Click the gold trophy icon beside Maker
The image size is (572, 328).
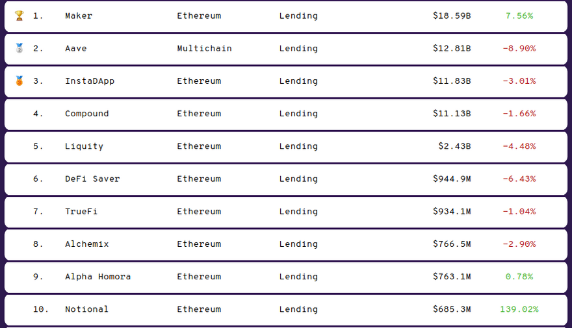point(19,16)
